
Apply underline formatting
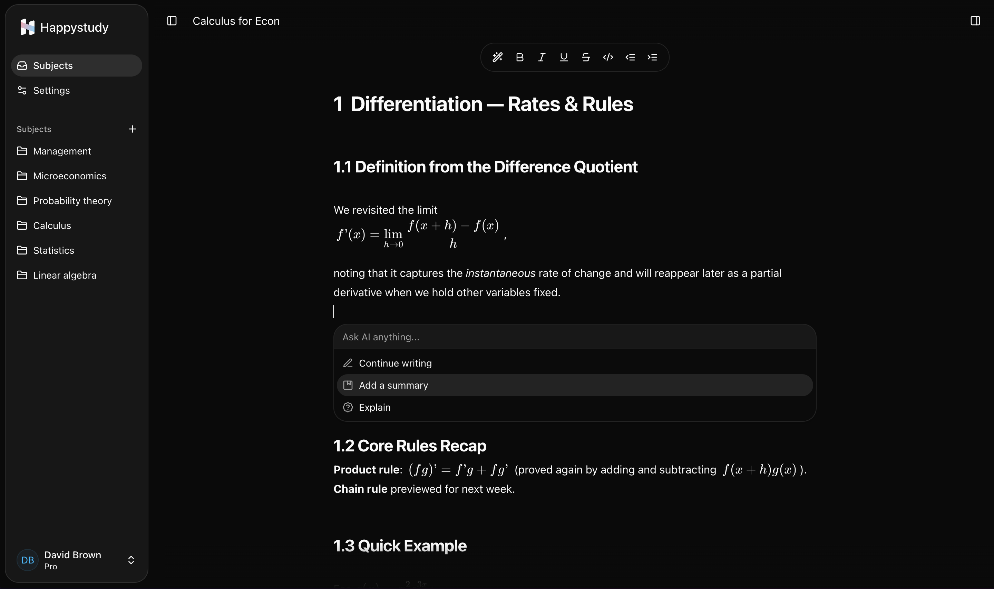coord(563,57)
